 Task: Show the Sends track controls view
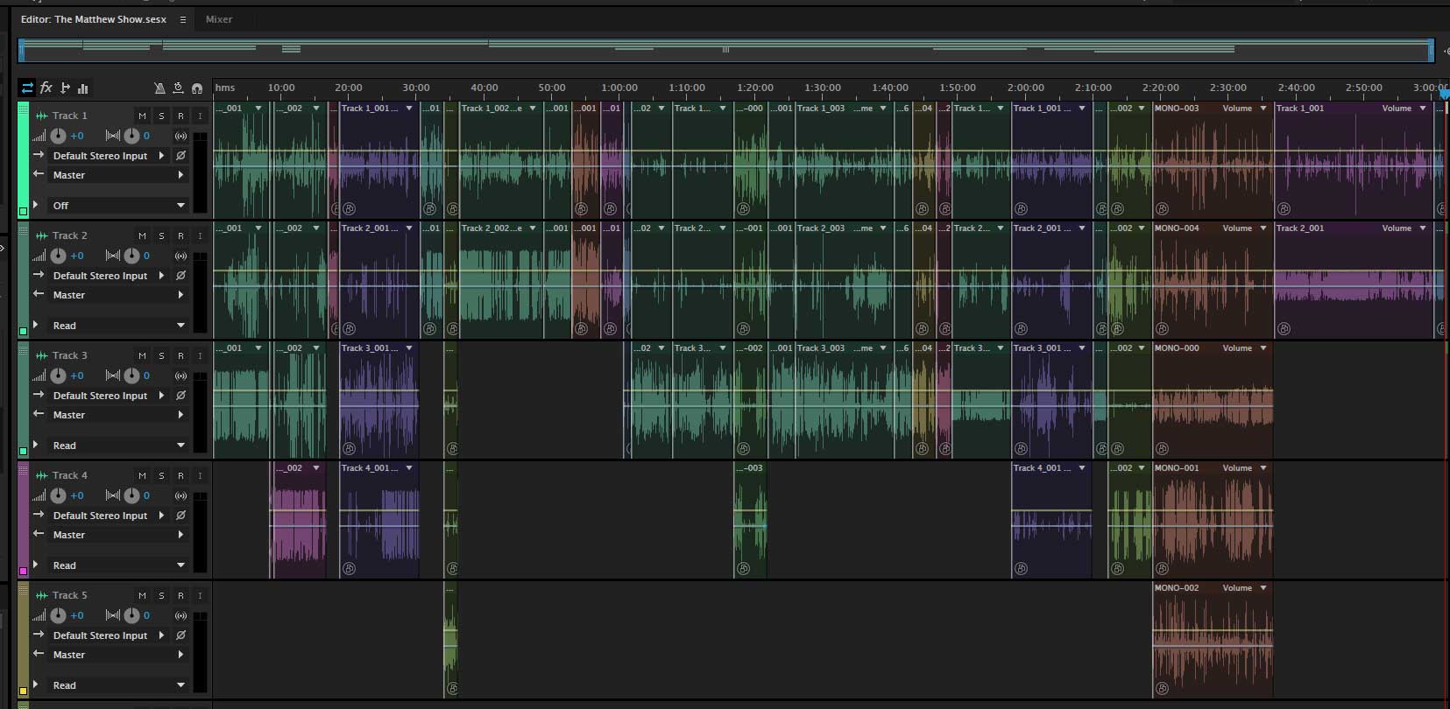[x=66, y=88]
